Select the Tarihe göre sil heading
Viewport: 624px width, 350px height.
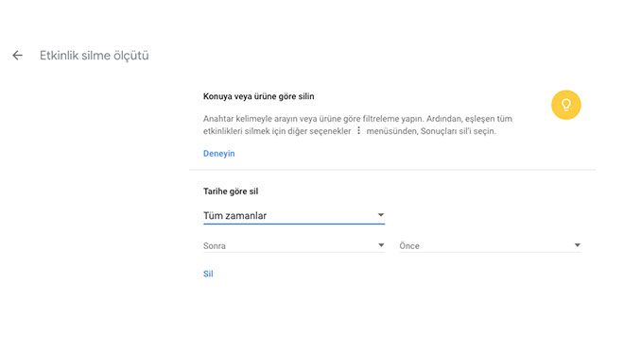point(231,192)
